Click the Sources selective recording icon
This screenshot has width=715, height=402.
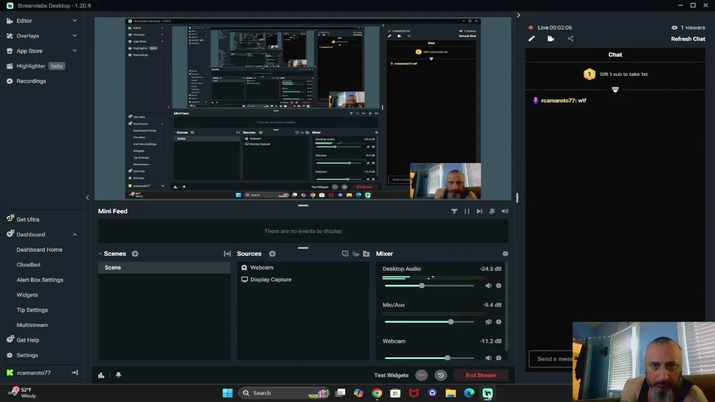[356, 253]
